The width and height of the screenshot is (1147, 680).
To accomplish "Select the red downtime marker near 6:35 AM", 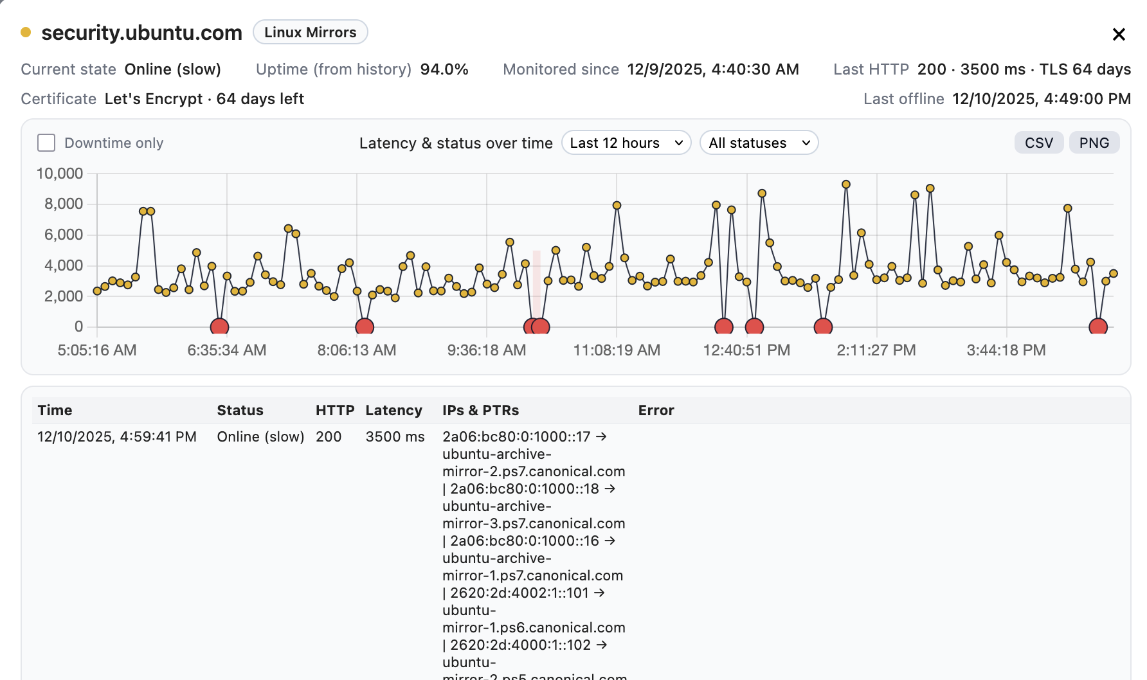I will [220, 327].
